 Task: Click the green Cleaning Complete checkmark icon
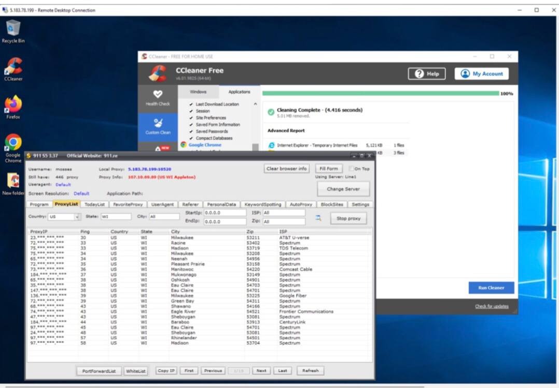coord(271,112)
